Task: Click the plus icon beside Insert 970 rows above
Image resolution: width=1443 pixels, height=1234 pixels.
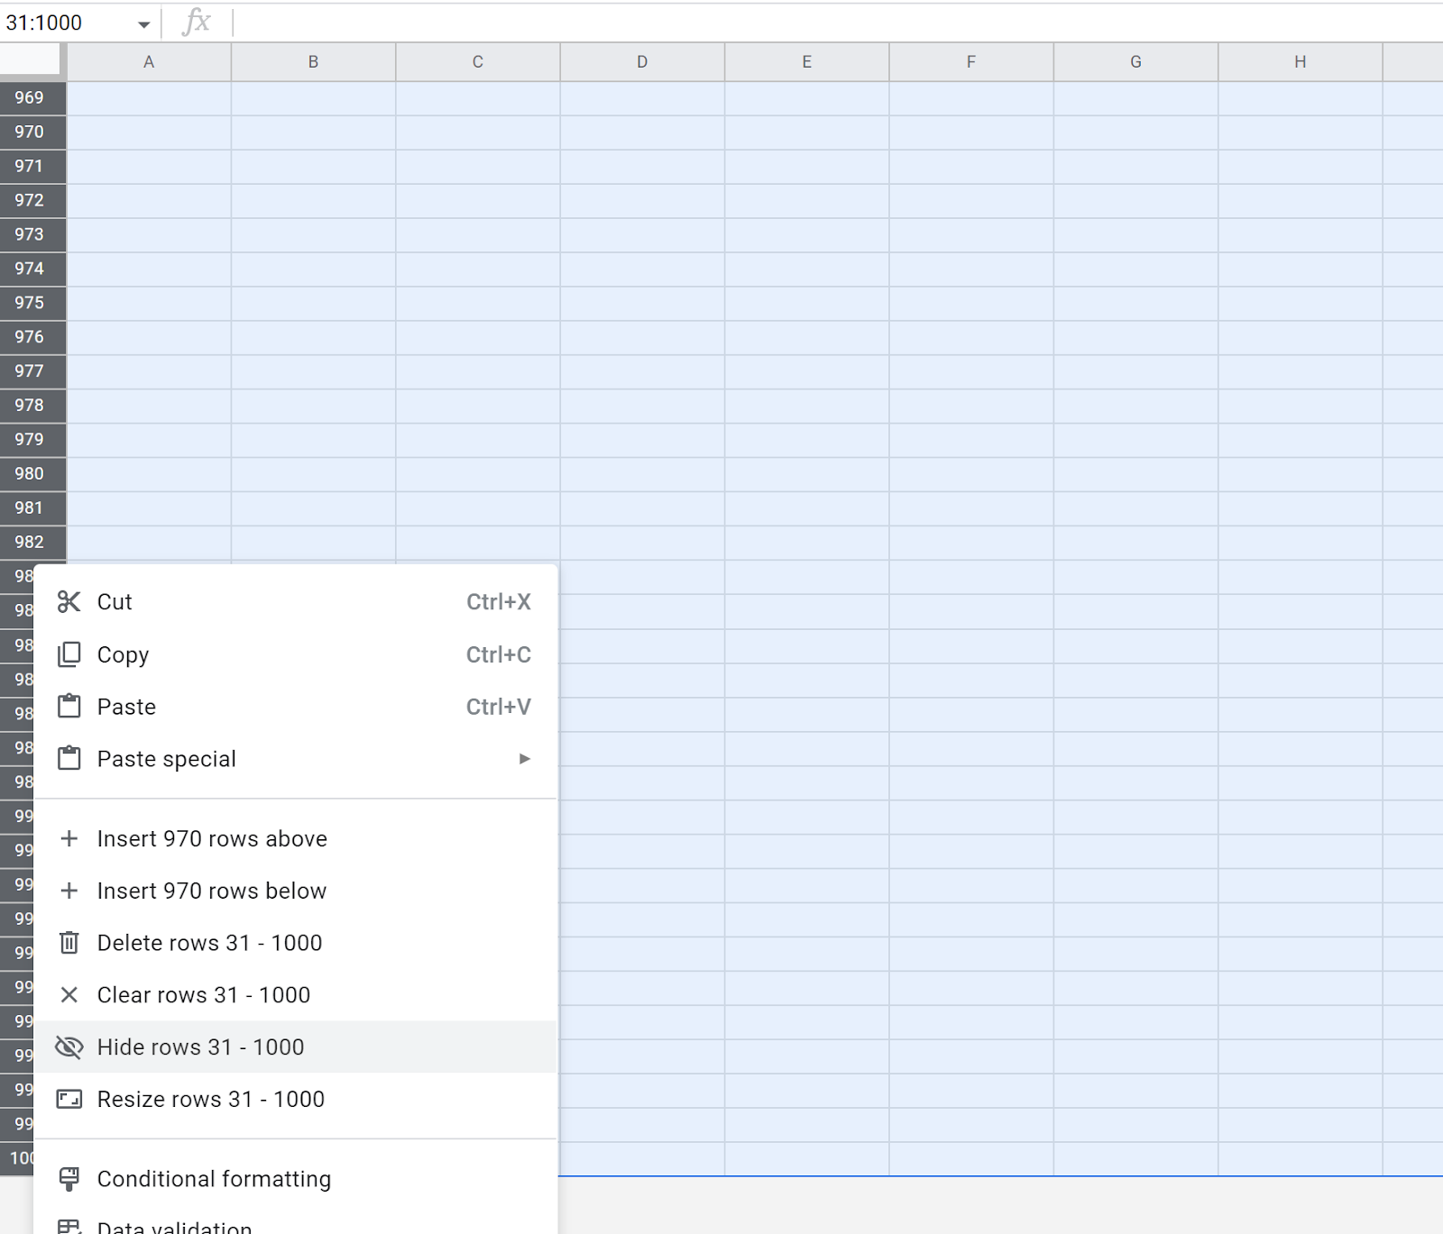Action: click(69, 838)
